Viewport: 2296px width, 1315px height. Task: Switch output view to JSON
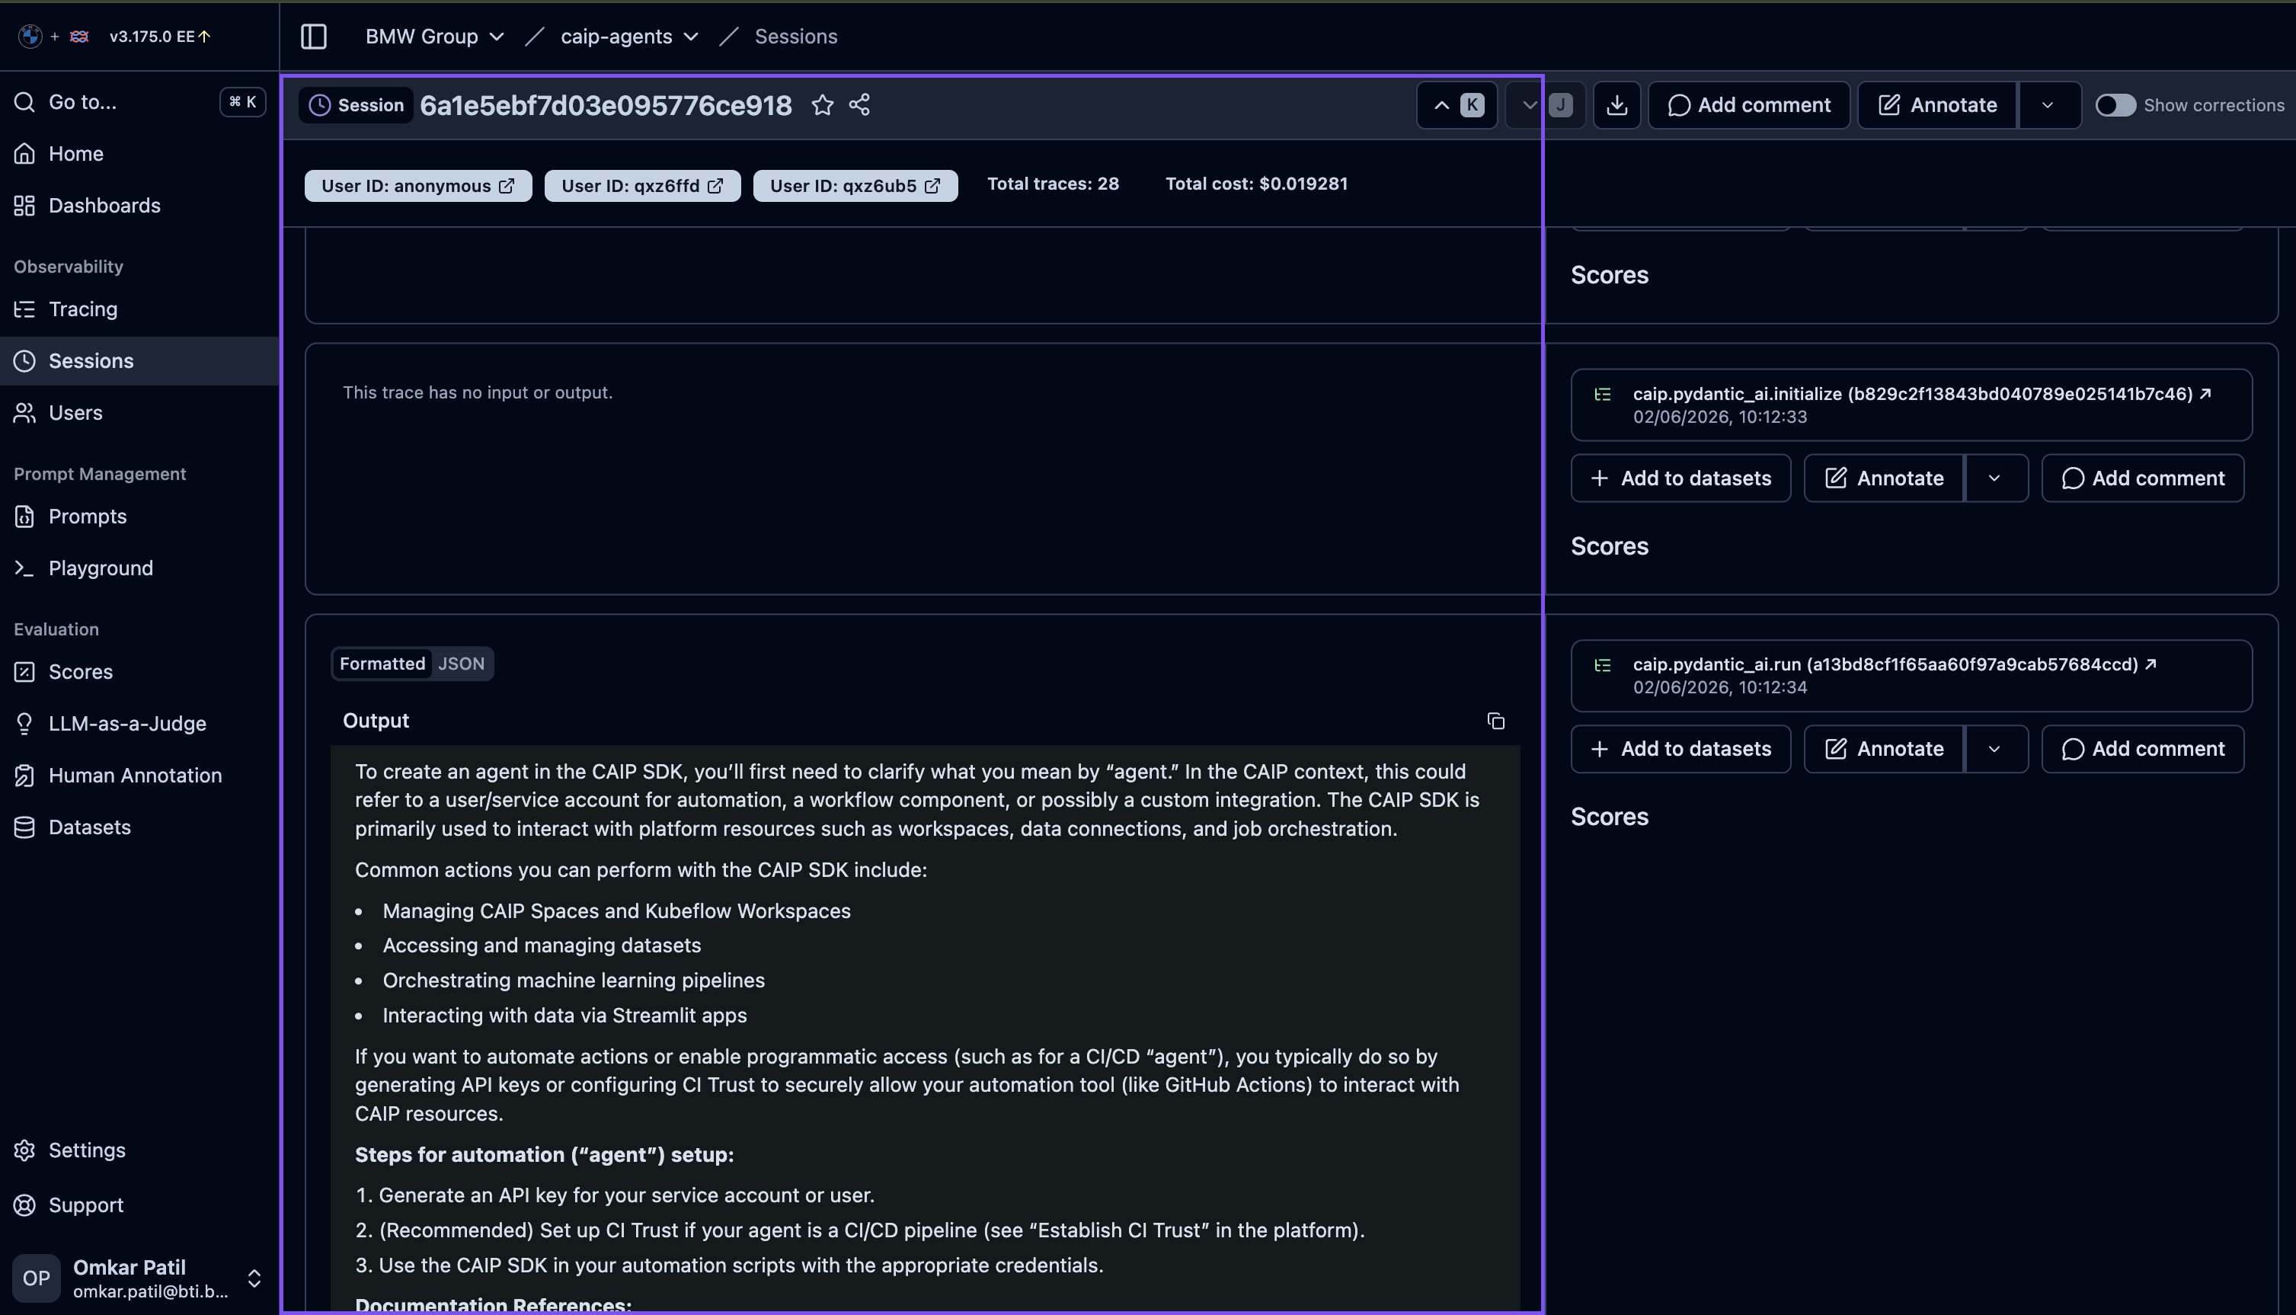pyautogui.click(x=460, y=664)
